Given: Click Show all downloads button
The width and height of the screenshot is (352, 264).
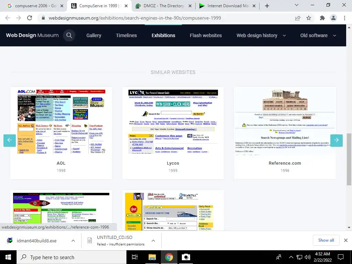Looking at the screenshot, I should coord(326,240).
